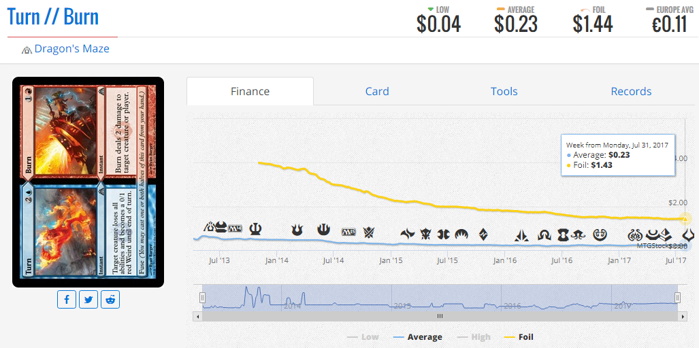
Task: Click the navigator scrollbar left arrow
Action: 197,316
